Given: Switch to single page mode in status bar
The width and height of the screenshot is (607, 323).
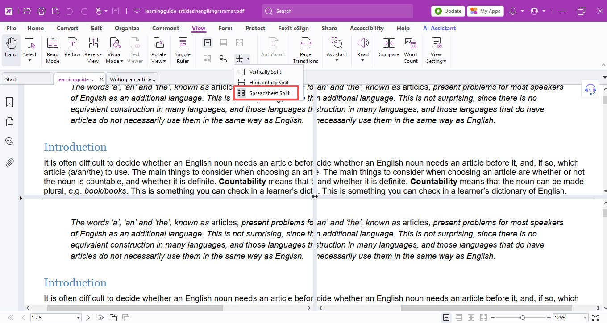Looking at the screenshot, I should [446, 318].
